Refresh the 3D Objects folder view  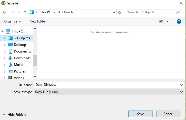[120, 12]
